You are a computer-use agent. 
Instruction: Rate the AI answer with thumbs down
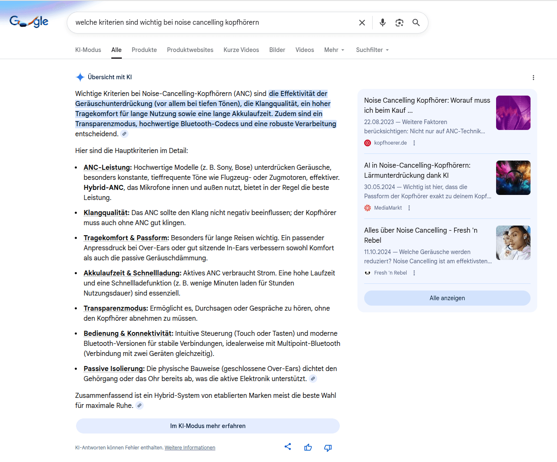pos(328,448)
